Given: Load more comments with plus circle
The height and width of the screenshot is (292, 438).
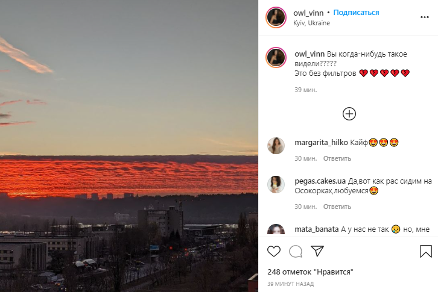Looking at the screenshot, I should point(349,114).
